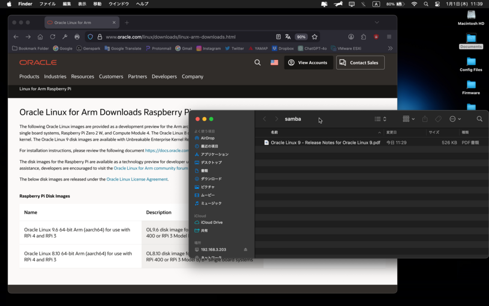Open the tracking protection shield icon
Screen dimensions: 489x306
90,37
